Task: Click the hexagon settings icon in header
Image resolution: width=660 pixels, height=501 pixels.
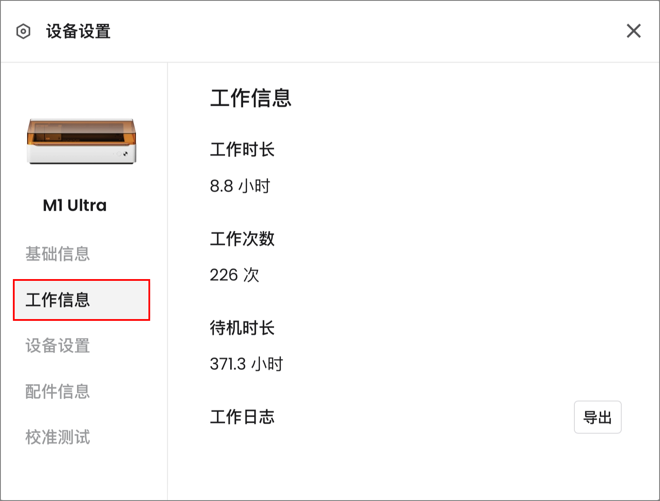Action: pos(23,31)
